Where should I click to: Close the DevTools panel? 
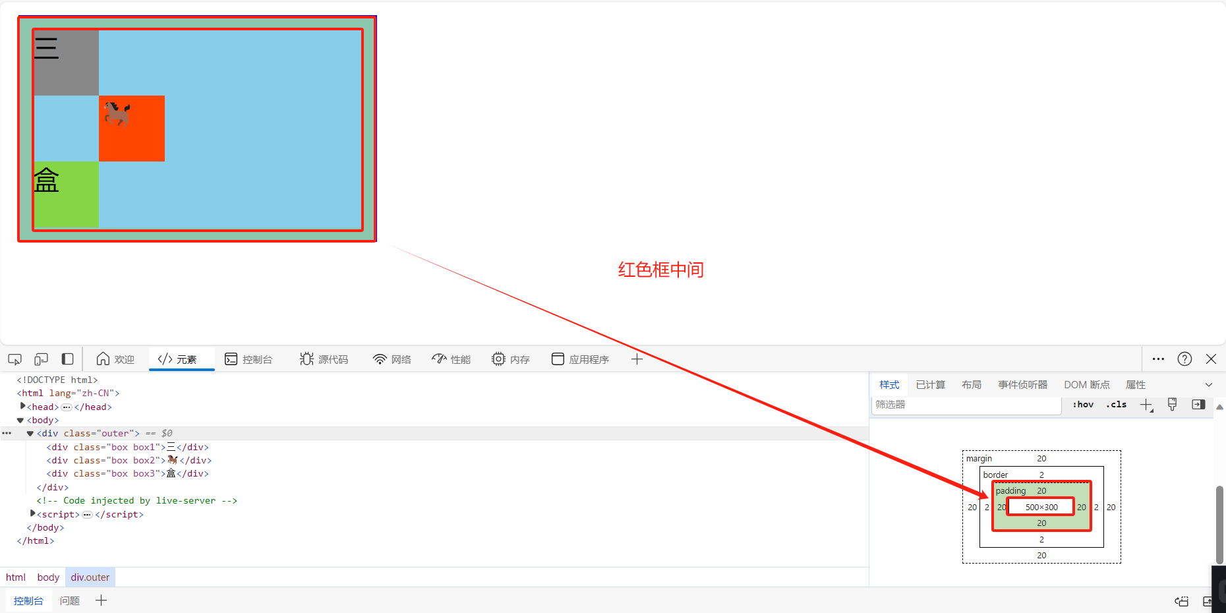(x=1211, y=359)
